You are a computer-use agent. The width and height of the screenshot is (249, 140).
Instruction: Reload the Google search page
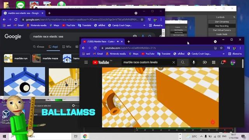[x=16, y=19]
